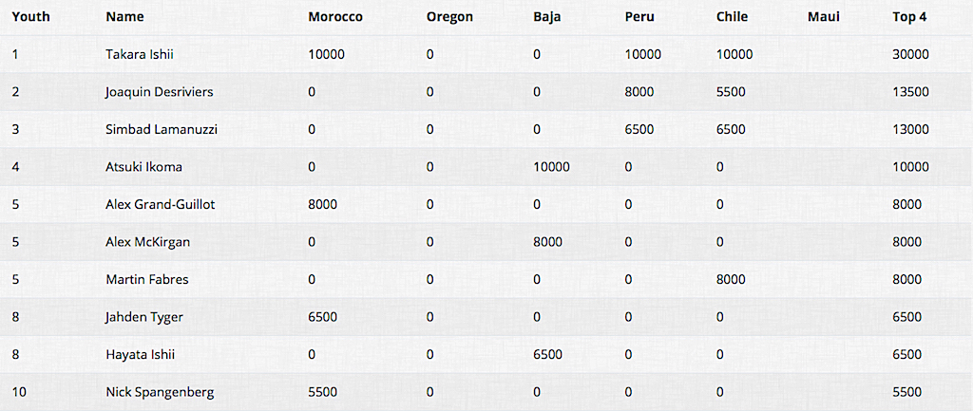Image resolution: width=973 pixels, height=411 pixels.
Task: Select the name Takara Ishii
Action: (140, 54)
